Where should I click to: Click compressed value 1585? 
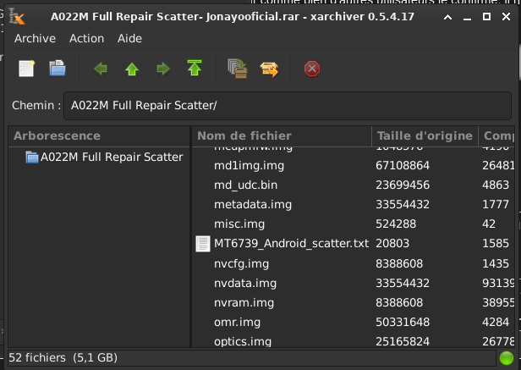click(496, 244)
